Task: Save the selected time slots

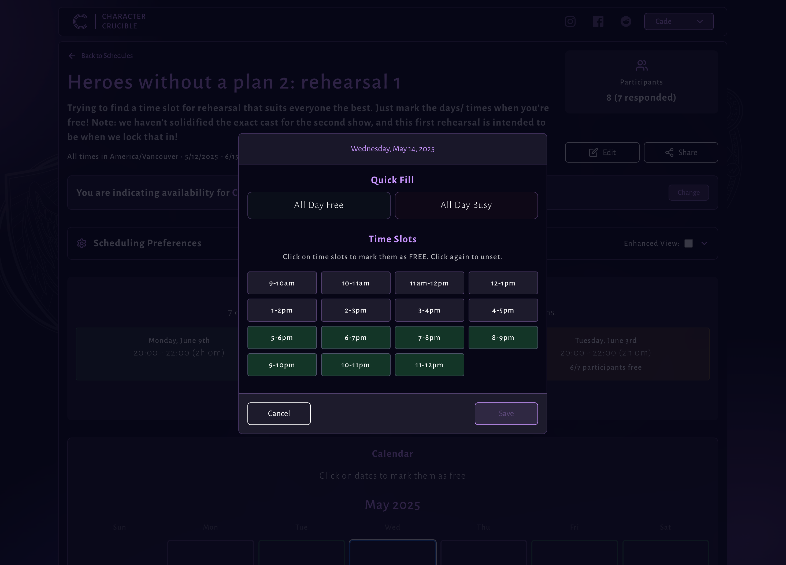Action: coord(506,413)
